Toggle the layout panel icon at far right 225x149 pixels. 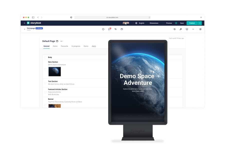pos(200,29)
